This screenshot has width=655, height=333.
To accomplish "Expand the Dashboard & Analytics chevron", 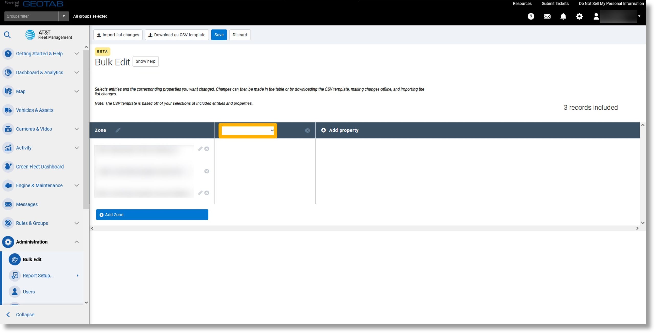I will (77, 73).
